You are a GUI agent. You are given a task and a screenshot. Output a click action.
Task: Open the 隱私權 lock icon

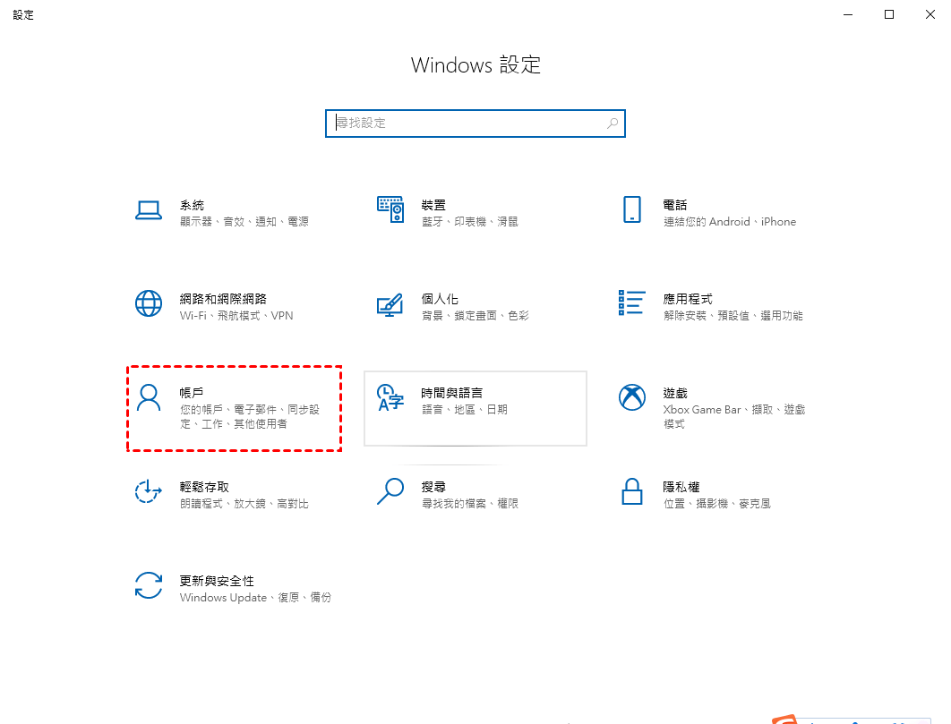click(x=632, y=491)
